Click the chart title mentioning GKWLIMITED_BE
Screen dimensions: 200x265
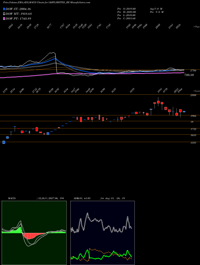[46, 2]
